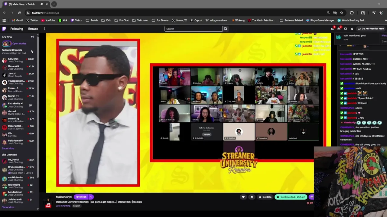
Task: Click the crossed-eye icon in address bar
Action: click(335, 13)
